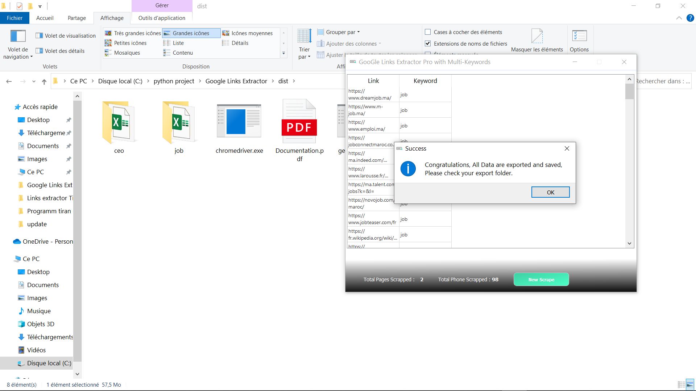The width and height of the screenshot is (696, 391).
Task: Open Accès rapide in navigation pane
Action: click(40, 107)
